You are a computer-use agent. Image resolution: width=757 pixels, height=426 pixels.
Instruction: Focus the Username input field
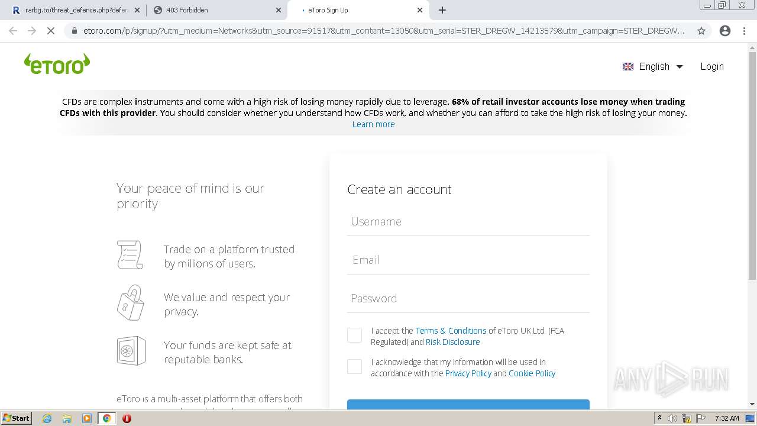coord(468,222)
